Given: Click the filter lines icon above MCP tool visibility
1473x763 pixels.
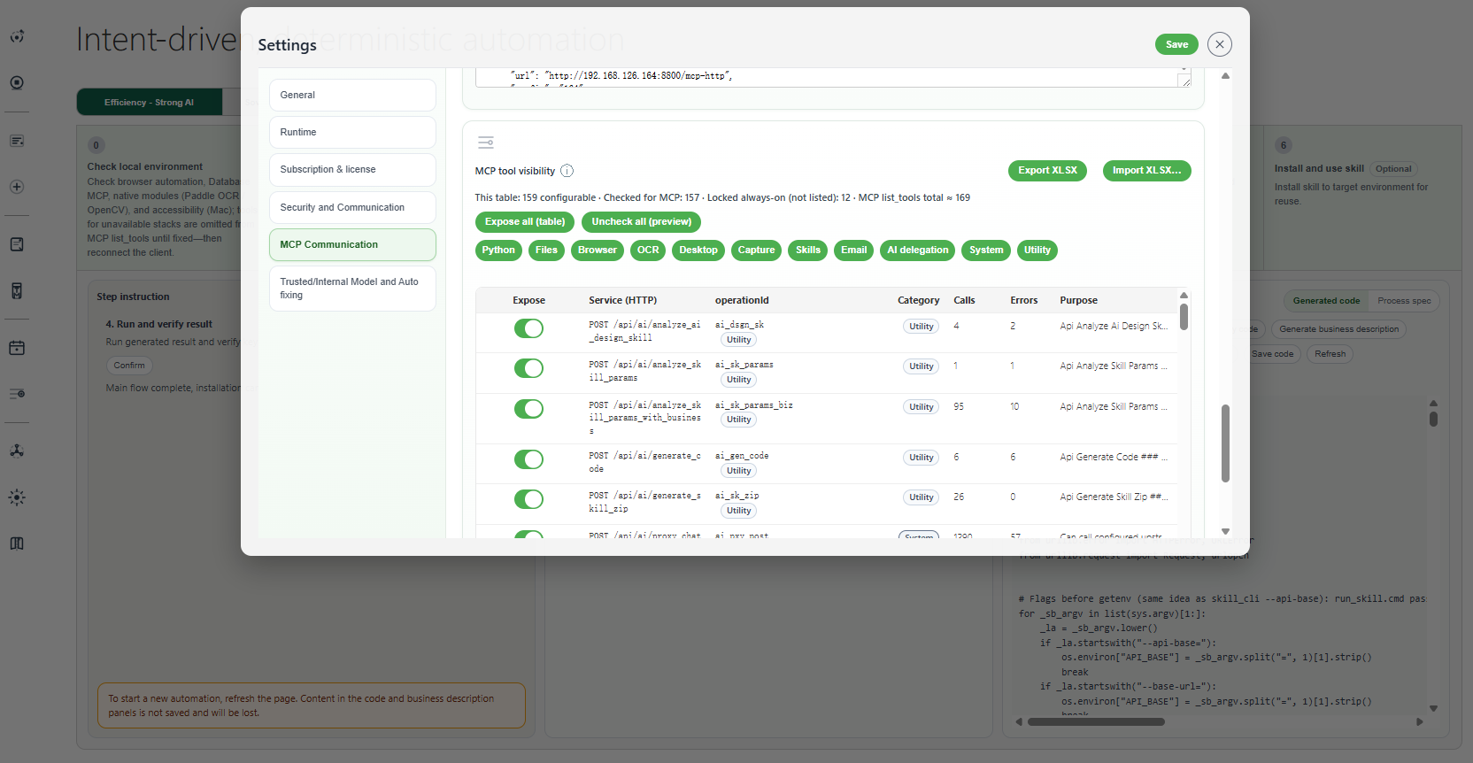Looking at the screenshot, I should point(486,143).
